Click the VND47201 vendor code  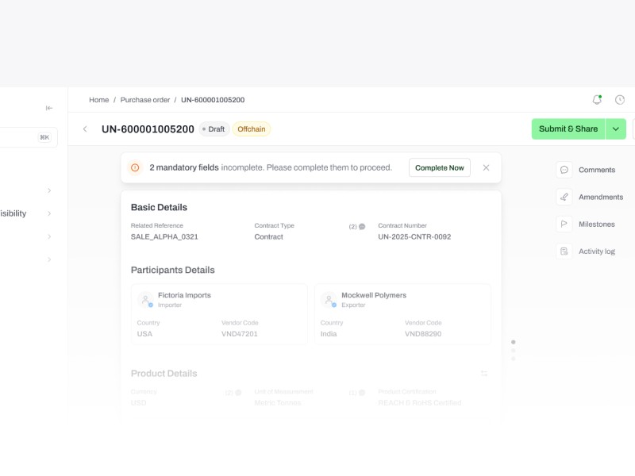coord(240,334)
